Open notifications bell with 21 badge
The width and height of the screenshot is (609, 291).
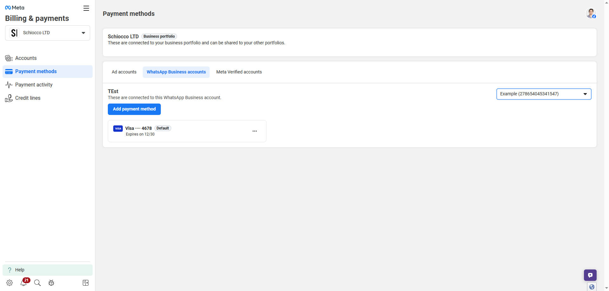coord(24,282)
